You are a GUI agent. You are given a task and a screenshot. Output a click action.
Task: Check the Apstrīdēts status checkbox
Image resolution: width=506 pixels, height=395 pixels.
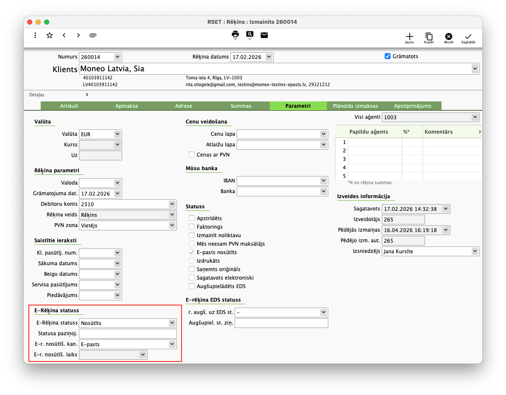click(x=192, y=218)
